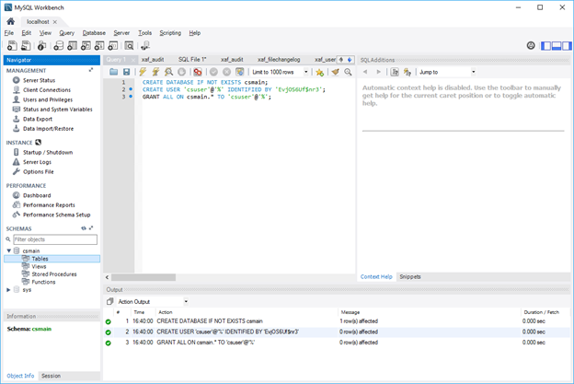Go back in SQL Additions help
Viewport: 574px width, 384px height.
click(x=365, y=72)
